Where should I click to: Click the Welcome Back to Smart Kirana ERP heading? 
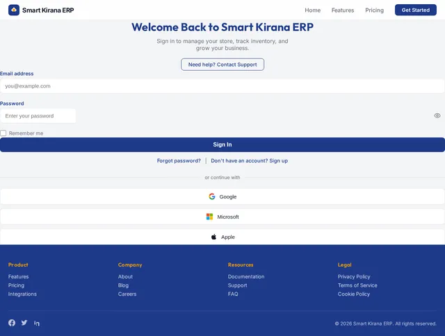click(222, 27)
